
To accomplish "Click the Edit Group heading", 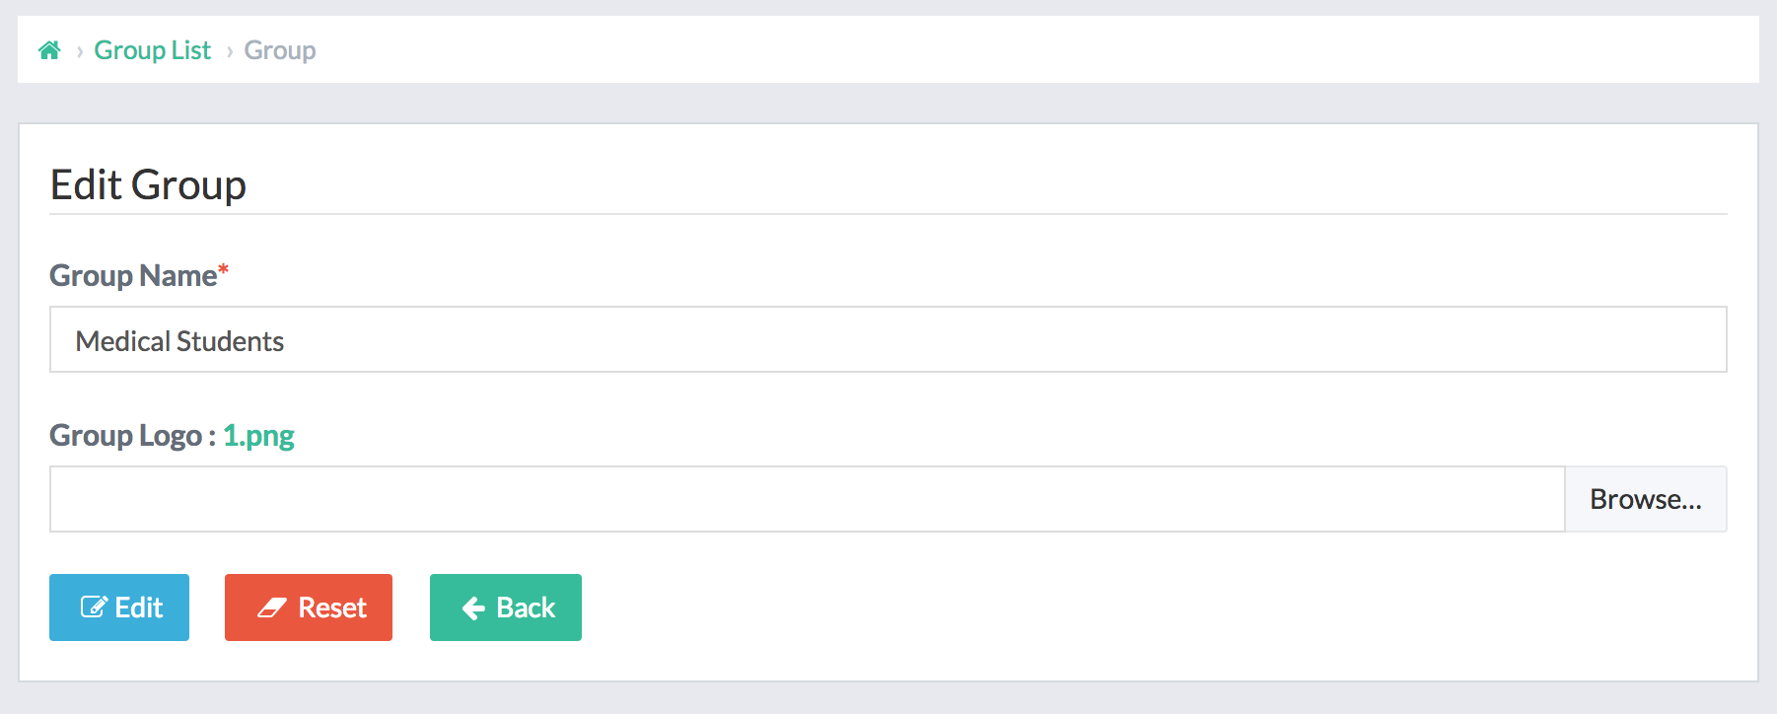I will coord(148,184).
